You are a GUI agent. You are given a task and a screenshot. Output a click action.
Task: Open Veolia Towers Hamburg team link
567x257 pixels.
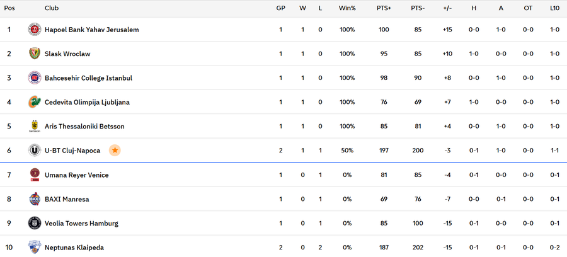pos(81,224)
